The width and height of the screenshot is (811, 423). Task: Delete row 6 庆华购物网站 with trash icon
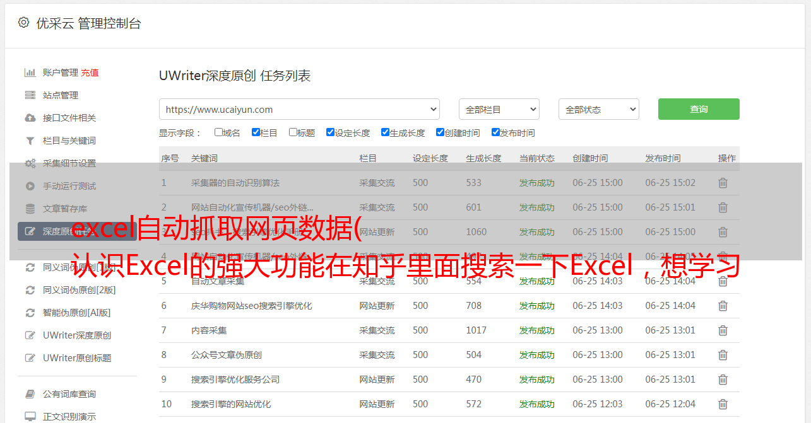[723, 306]
